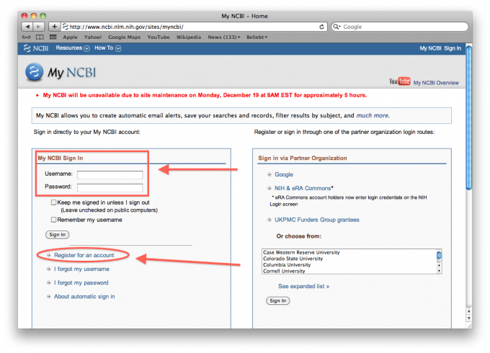Click the site icon in the address bar
The image size is (490, 353).
tap(66, 27)
